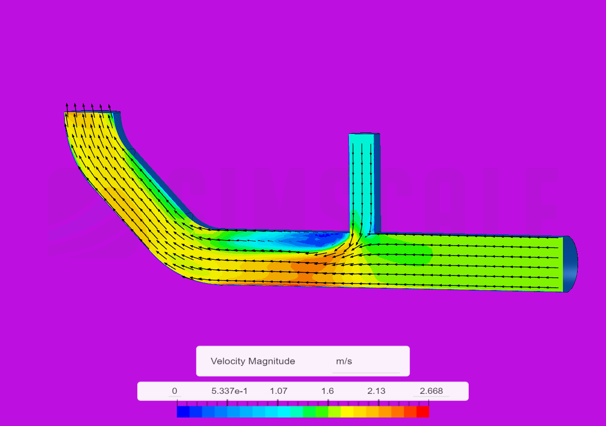Edit the legend maximum value 2.668
The height and width of the screenshot is (426, 606).
[x=431, y=391]
